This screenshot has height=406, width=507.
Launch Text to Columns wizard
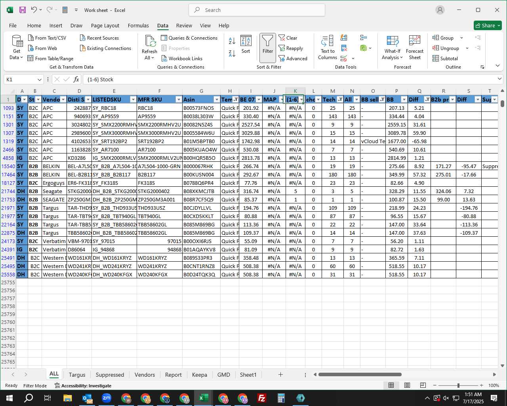click(x=328, y=48)
